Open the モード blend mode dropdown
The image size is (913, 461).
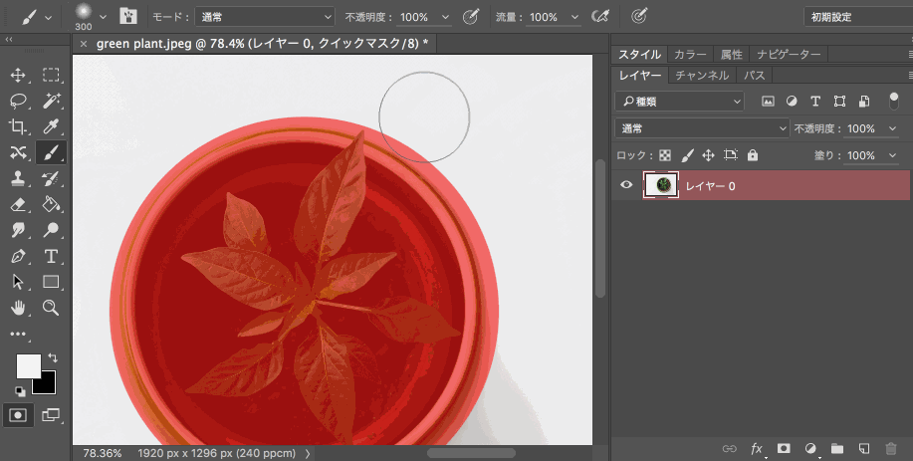coord(265,17)
